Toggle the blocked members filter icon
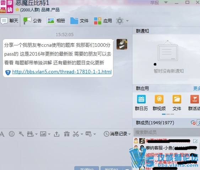This screenshot has height=170, width=200. [x=193, y=123]
